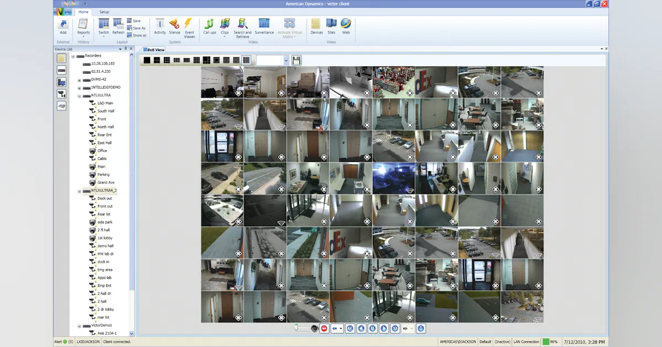Collapse the VictorDemo1 node
The image size is (662, 347).
coord(79,326)
